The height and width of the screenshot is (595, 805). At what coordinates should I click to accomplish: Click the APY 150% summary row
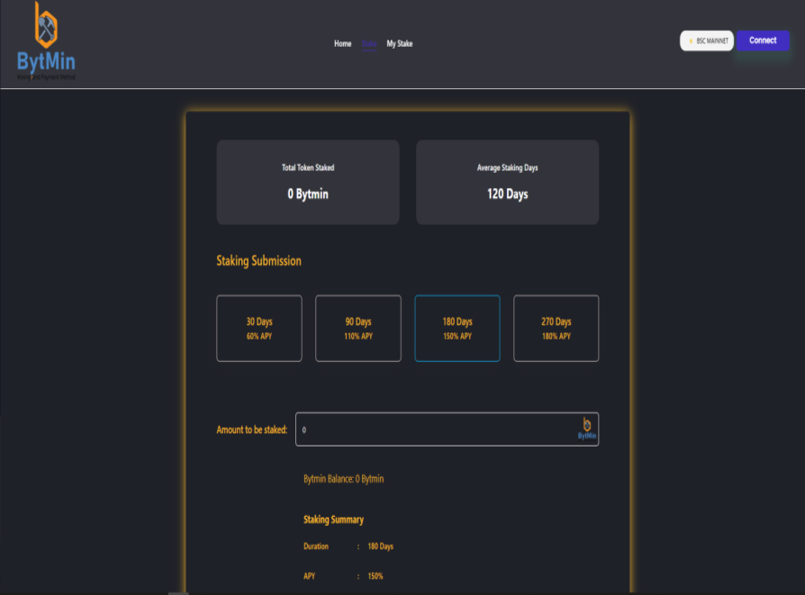343,576
